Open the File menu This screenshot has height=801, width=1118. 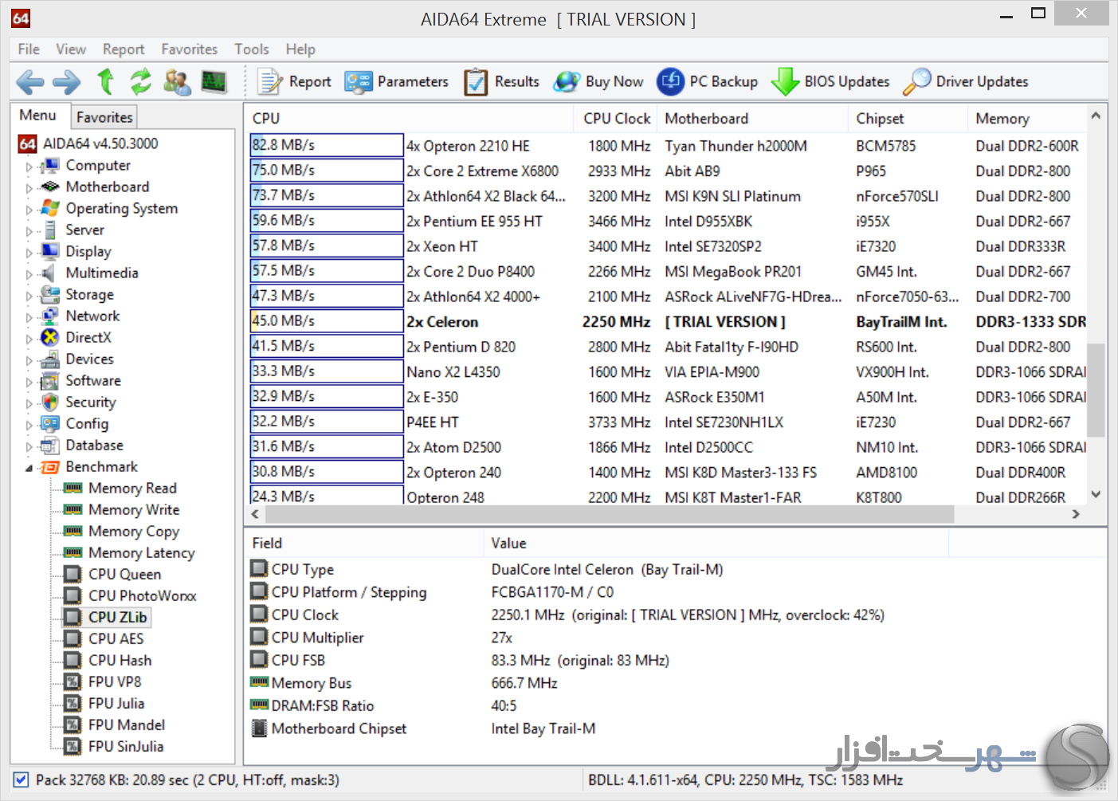coord(29,49)
